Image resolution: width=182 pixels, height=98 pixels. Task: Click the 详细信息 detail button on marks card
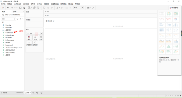click(x=29, y=44)
